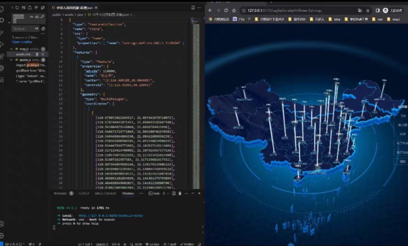Click 'Spaces: 2' in the status bar
This screenshot has height=246, width=408.
click(x=102, y=244)
